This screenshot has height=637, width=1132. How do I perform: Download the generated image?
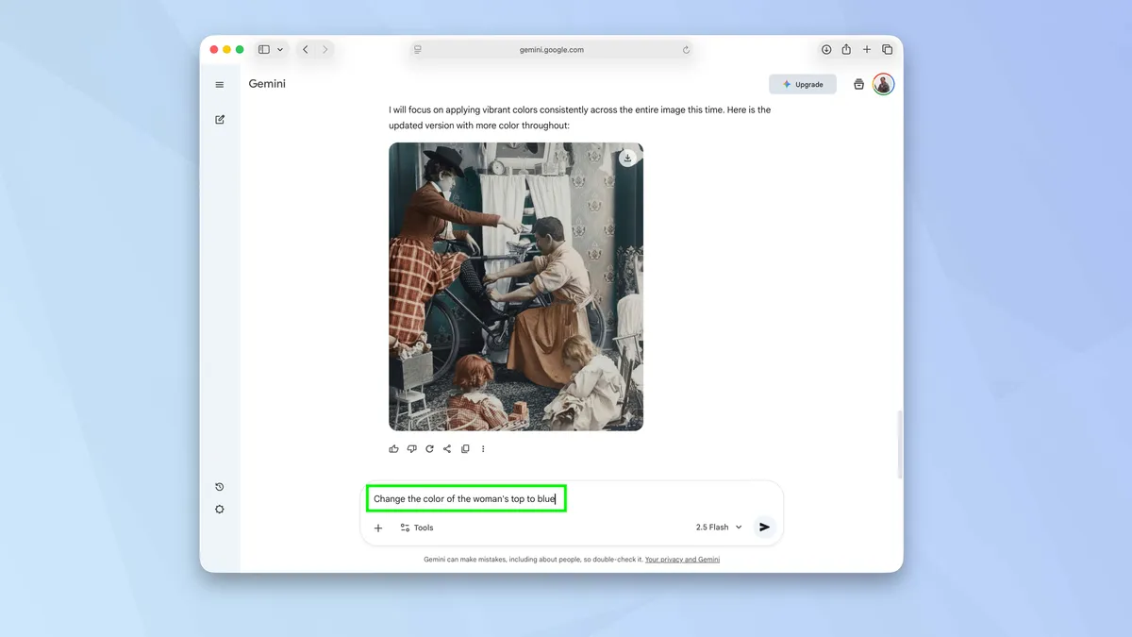tap(626, 158)
